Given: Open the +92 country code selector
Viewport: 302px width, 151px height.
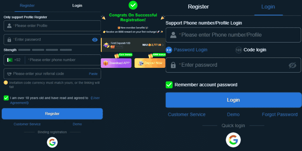Looking at the screenshot, I should [x=14, y=60].
